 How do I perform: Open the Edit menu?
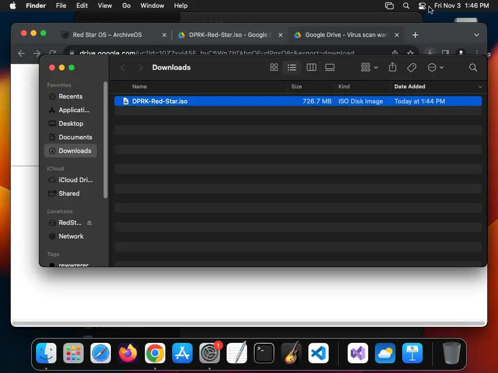click(82, 6)
